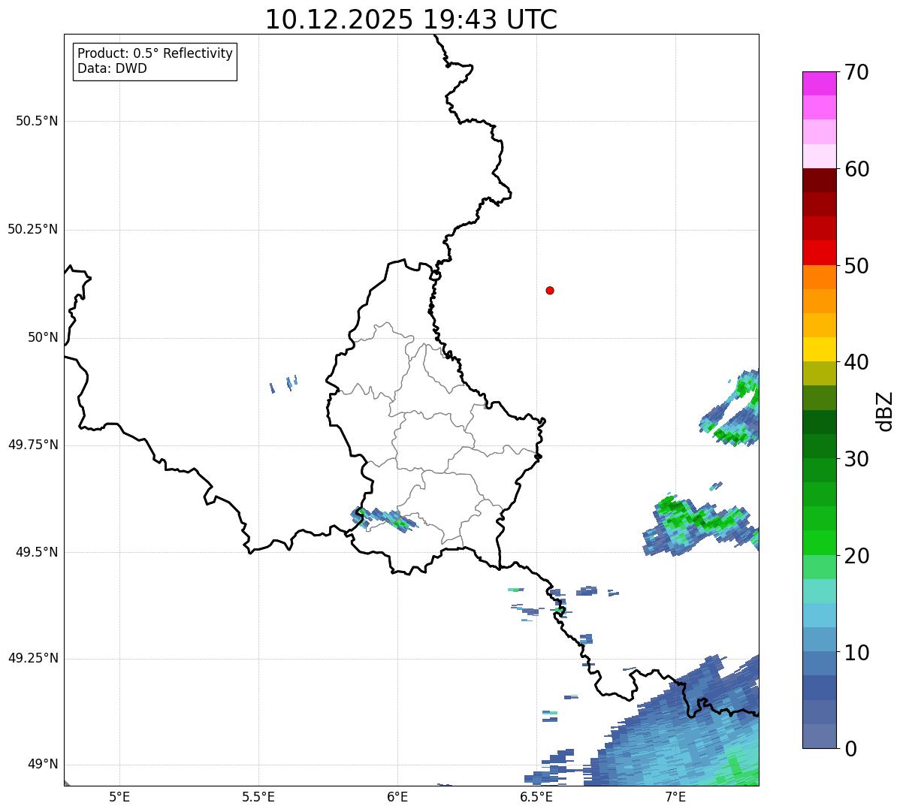Click the 0 colorbar tick label
This screenshot has height=812, width=903.
850,749
